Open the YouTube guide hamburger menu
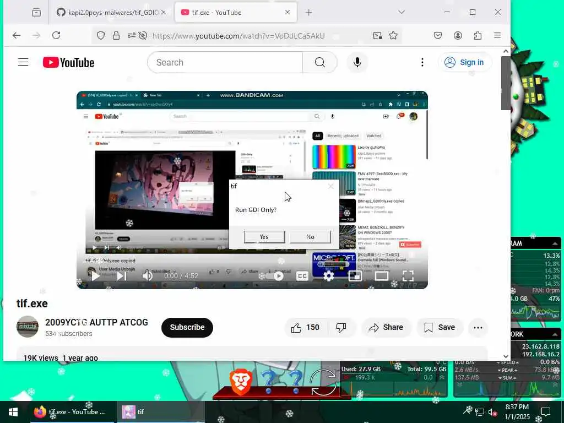 coord(23,62)
